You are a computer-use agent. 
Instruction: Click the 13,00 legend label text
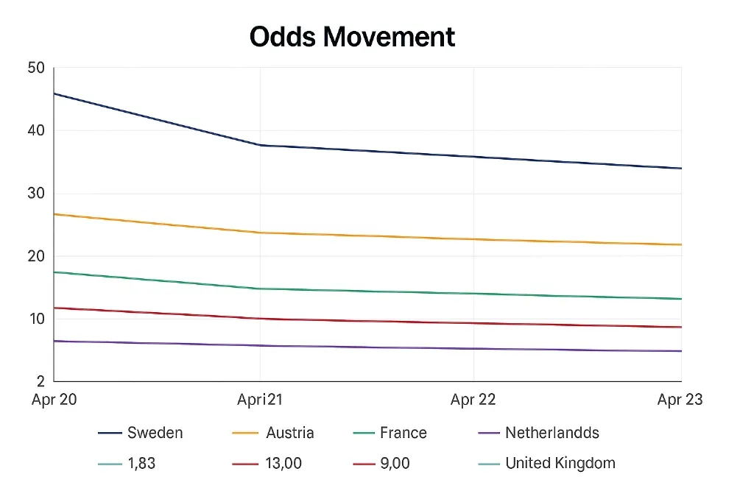pyautogui.click(x=283, y=464)
